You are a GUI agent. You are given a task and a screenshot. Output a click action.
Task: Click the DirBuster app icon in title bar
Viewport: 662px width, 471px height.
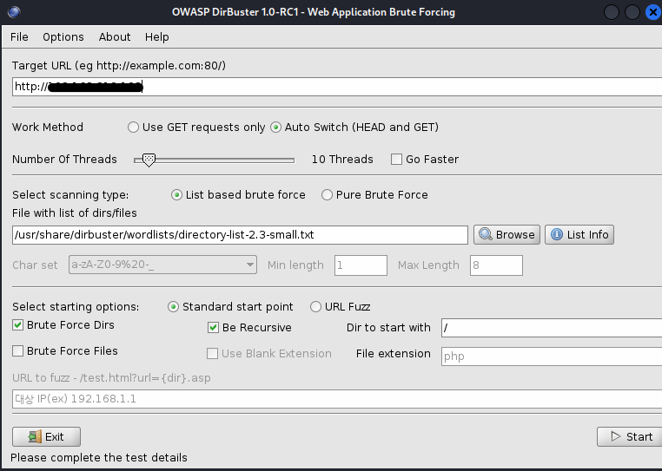click(x=12, y=12)
